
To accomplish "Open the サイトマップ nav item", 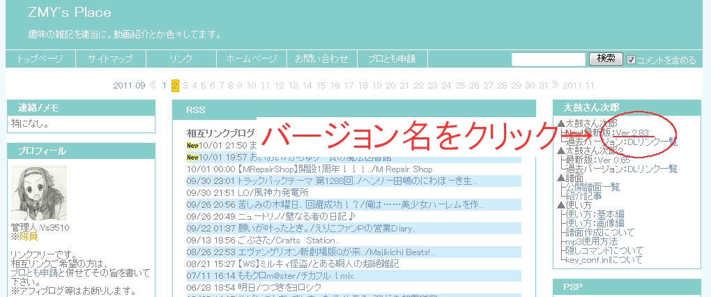I will coord(110,59).
